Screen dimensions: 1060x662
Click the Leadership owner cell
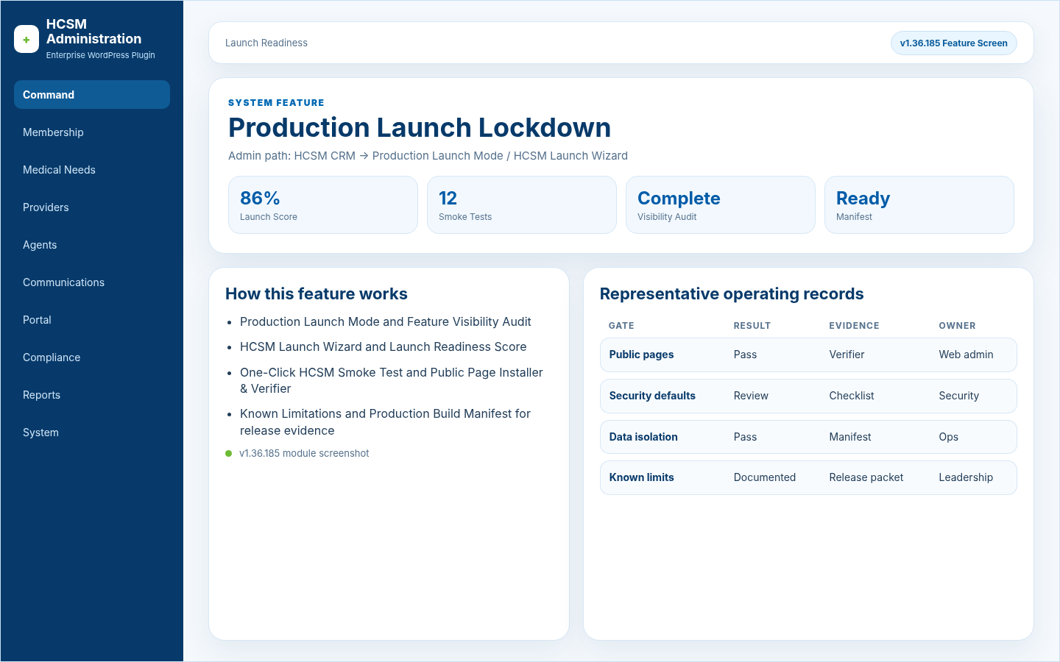[966, 477]
